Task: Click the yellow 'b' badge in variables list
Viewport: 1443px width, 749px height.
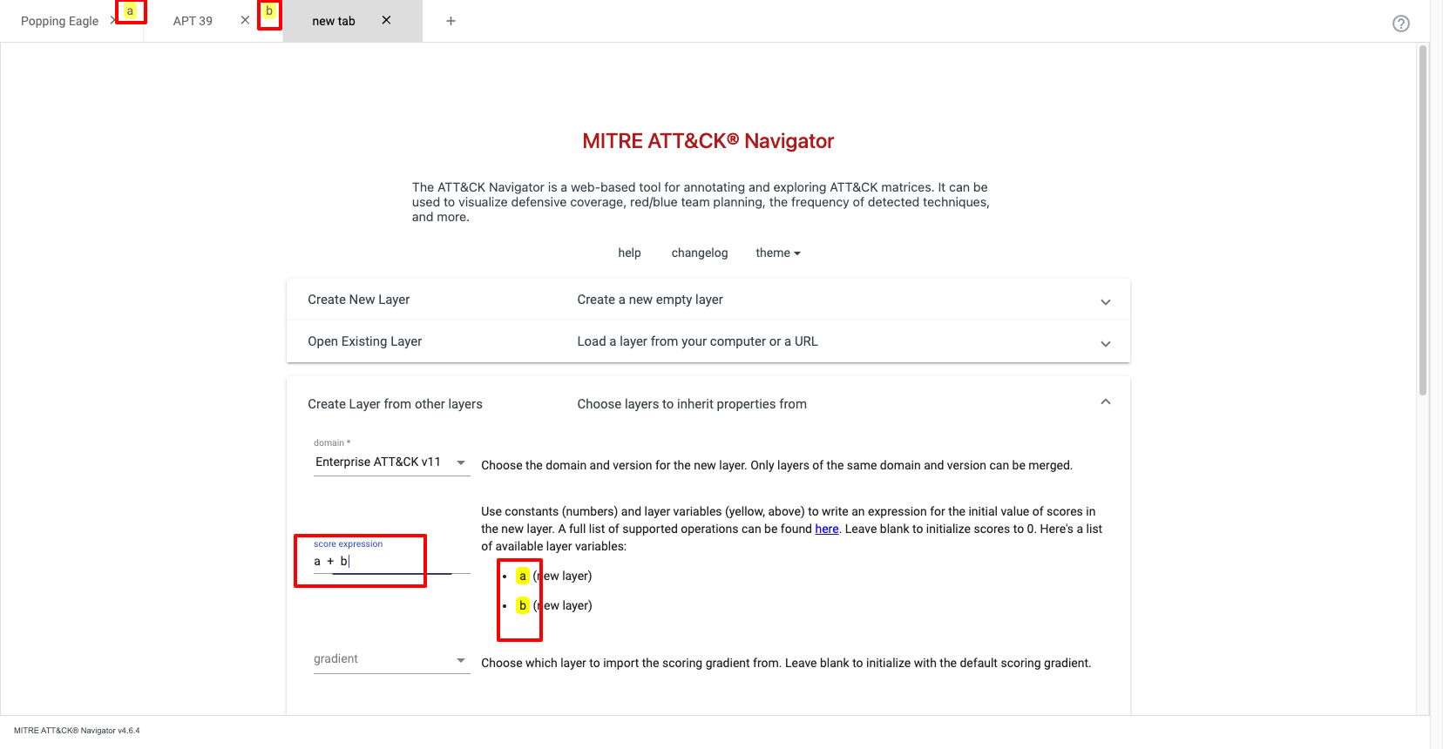Action: pos(522,605)
